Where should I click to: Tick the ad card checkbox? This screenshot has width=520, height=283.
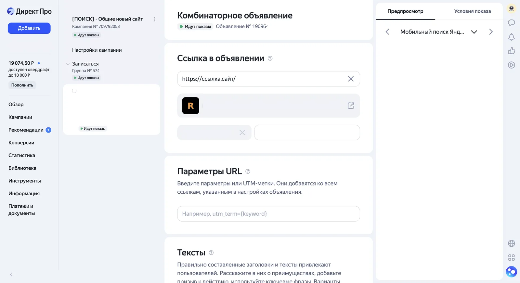coord(74,91)
